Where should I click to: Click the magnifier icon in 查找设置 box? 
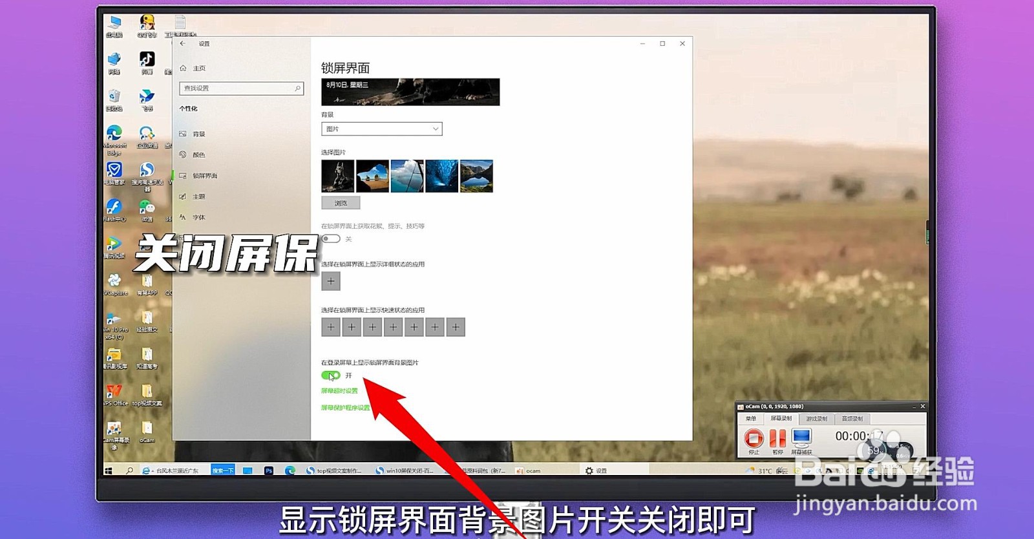298,88
